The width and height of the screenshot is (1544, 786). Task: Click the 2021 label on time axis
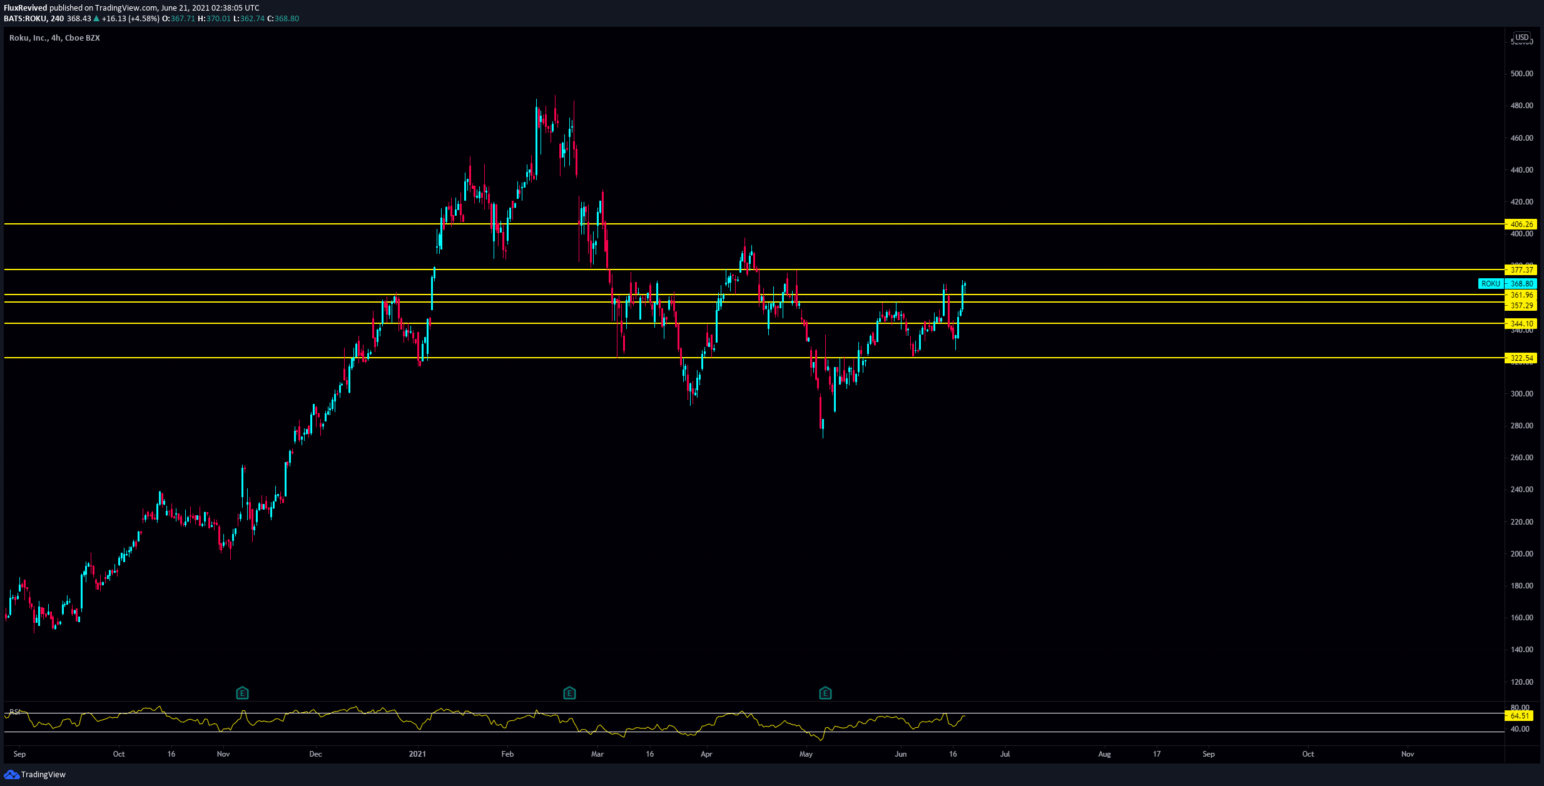[417, 754]
